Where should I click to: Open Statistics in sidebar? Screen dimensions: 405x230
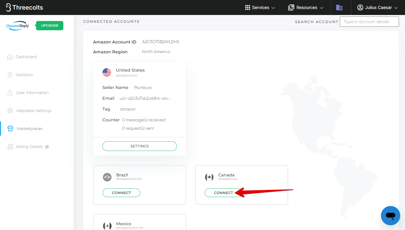coord(24,75)
